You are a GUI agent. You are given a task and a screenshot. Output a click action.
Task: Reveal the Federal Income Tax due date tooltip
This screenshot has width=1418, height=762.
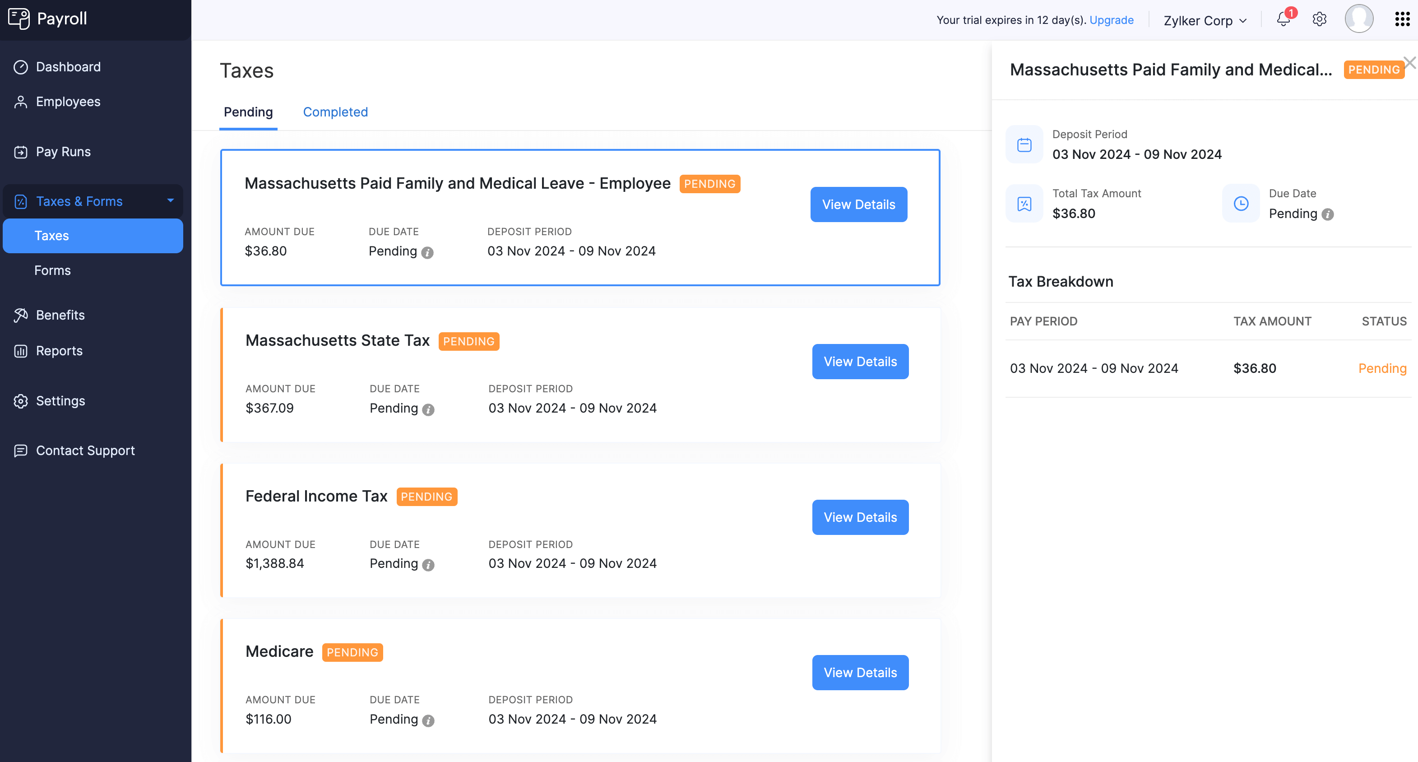point(428,564)
